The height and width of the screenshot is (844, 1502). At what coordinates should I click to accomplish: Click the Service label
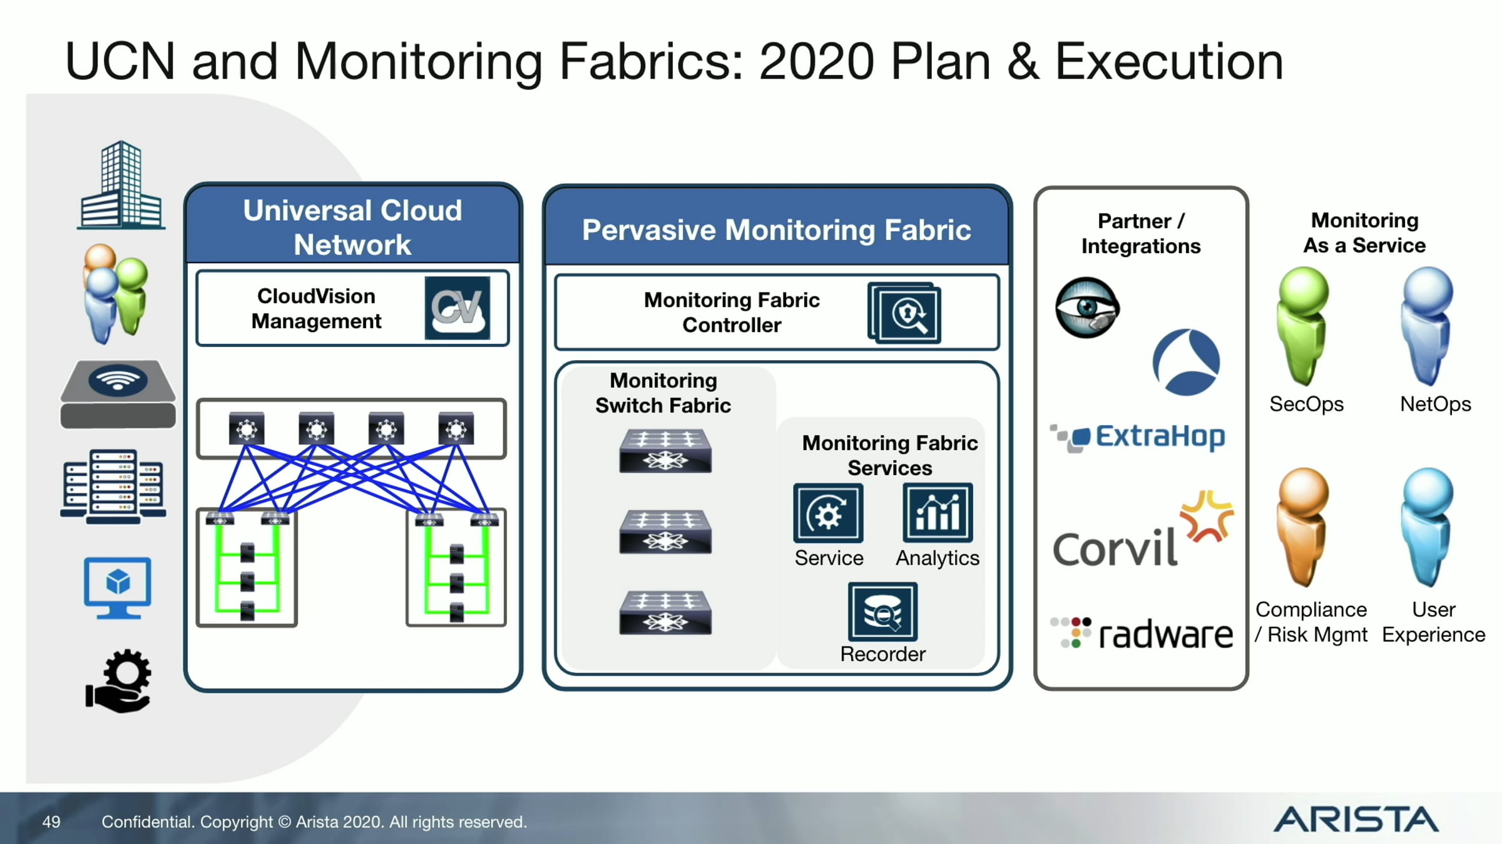pos(829,558)
